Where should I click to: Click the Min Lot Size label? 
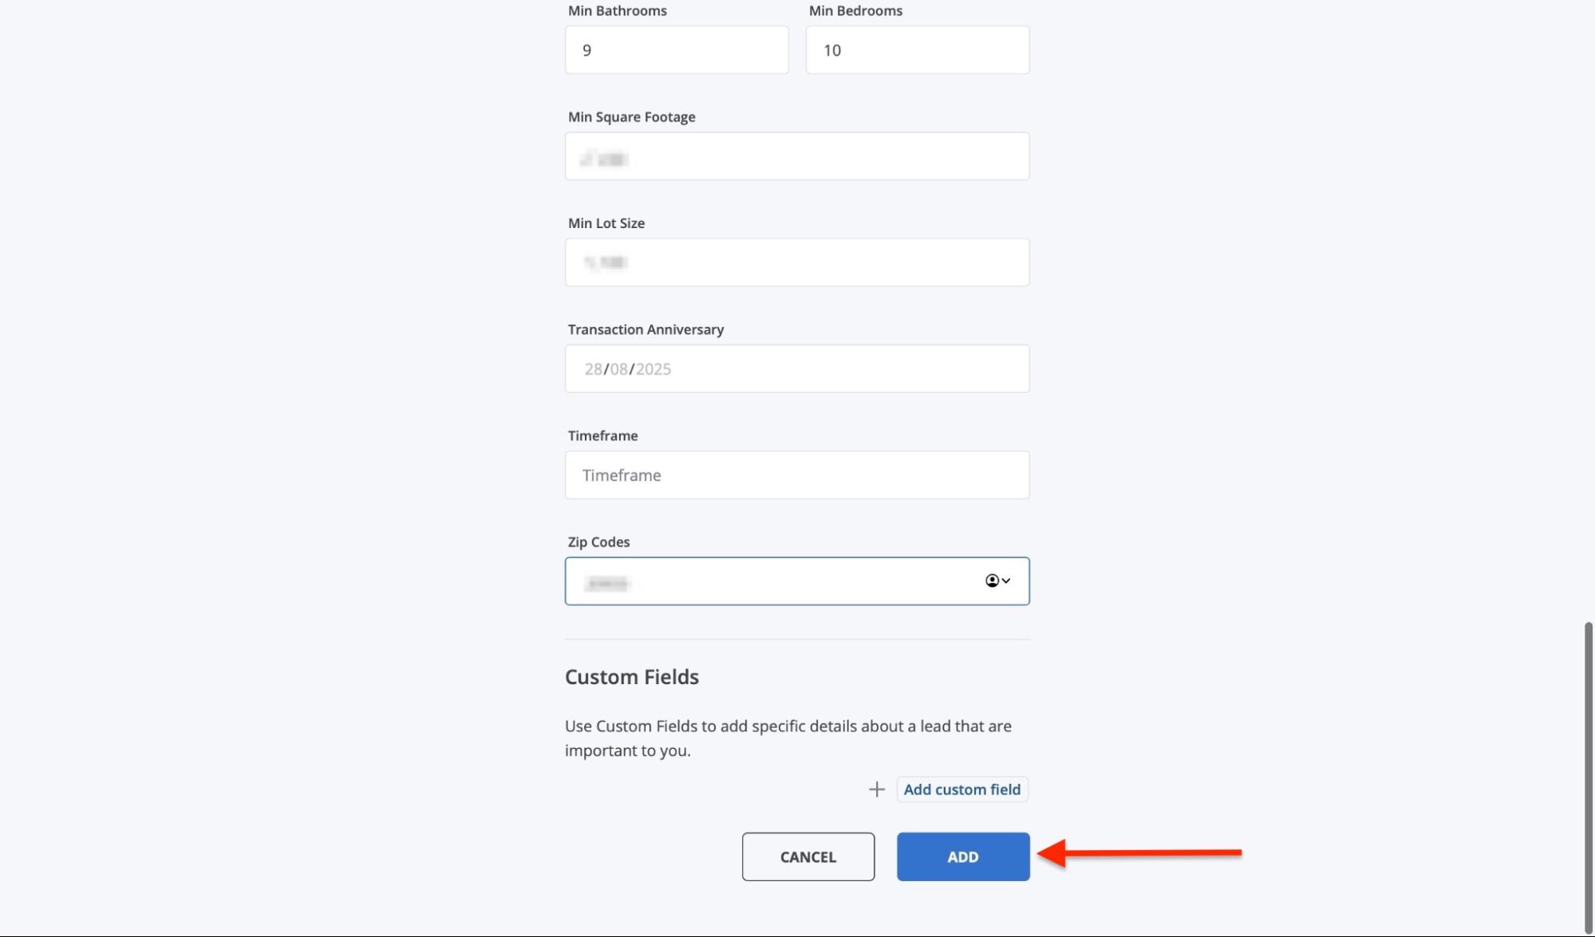click(606, 224)
